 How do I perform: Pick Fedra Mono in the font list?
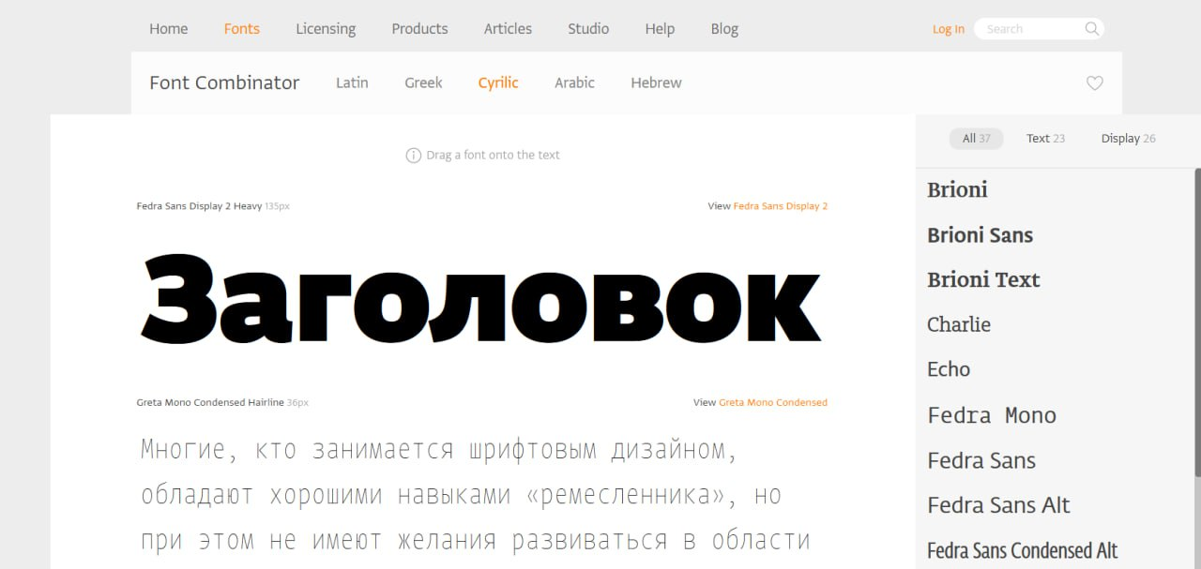tap(992, 415)
